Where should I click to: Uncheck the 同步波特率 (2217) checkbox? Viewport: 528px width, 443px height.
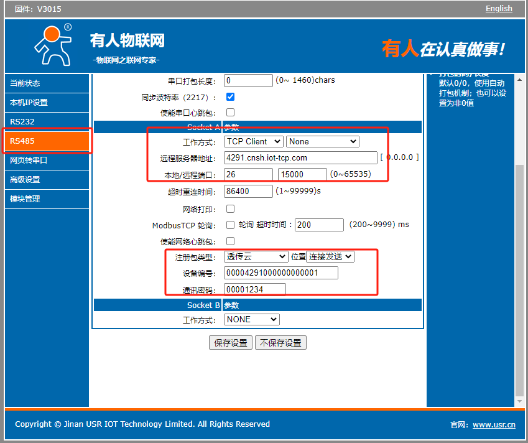(230, 97)
